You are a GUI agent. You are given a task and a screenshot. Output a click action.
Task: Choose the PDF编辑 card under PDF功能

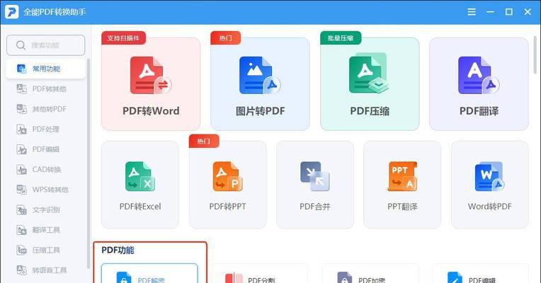pyautogui.click(x=480, y=274)
